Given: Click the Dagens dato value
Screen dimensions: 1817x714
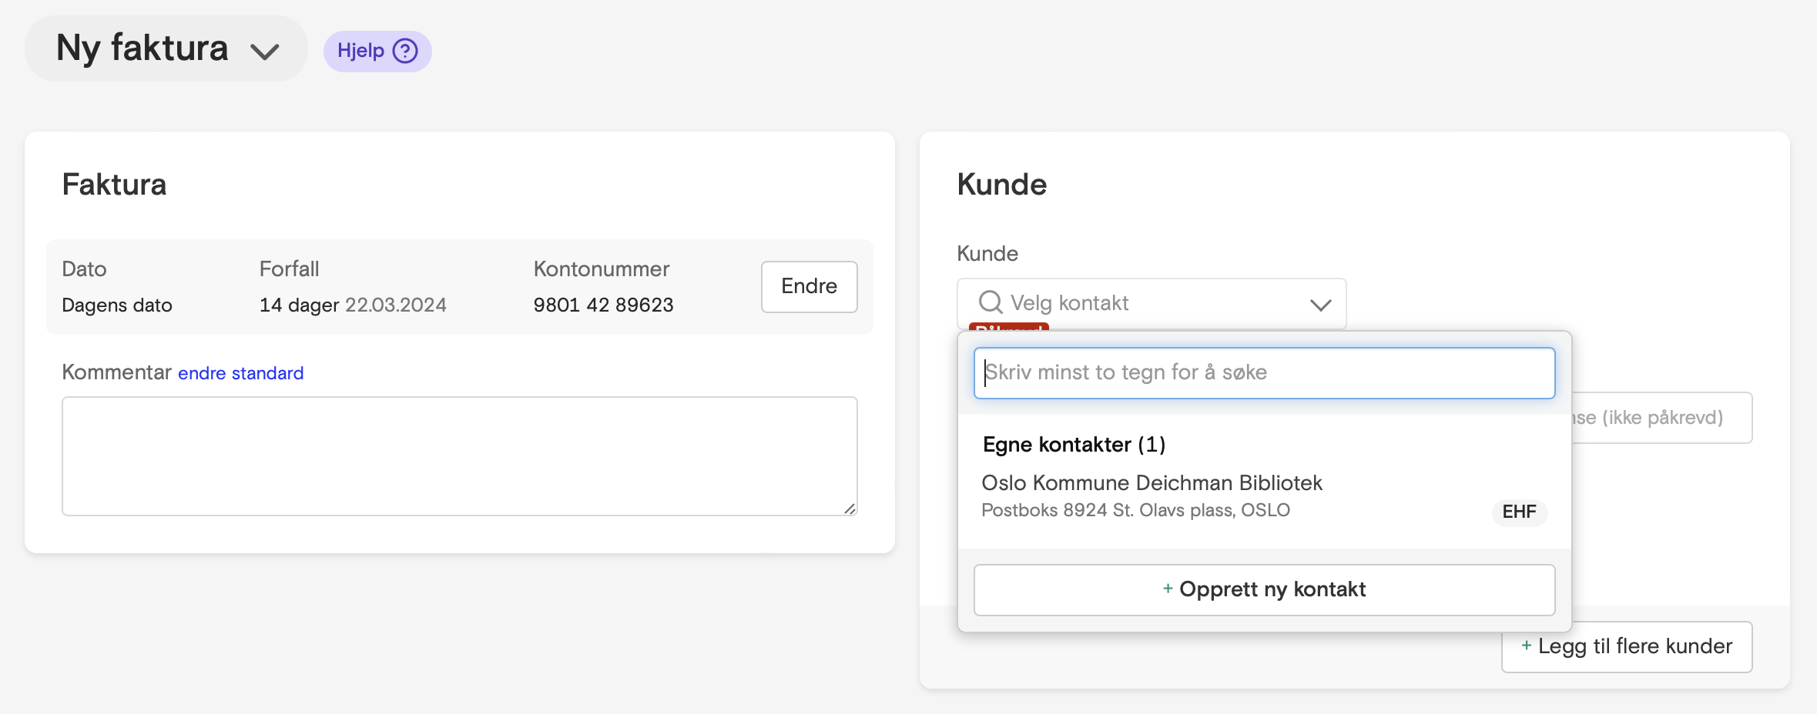Looking at the screenshot, I should [117, 305].
